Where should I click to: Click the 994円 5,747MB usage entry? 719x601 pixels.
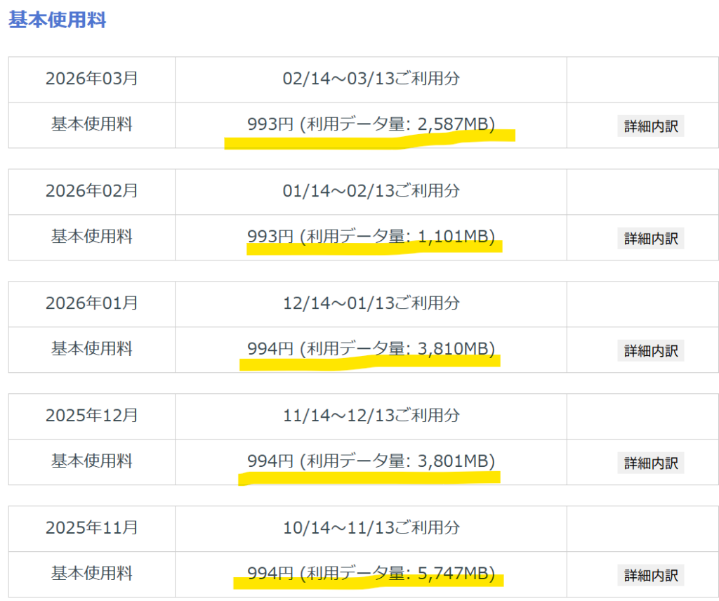click(371, 574)
